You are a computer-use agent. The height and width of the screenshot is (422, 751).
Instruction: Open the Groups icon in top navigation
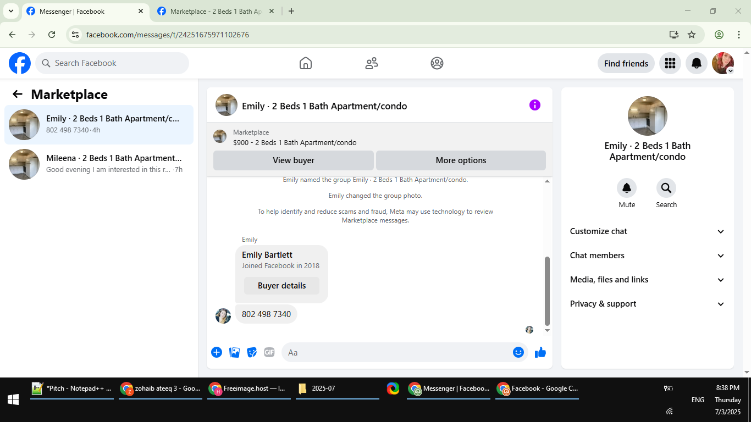(437, 63)
